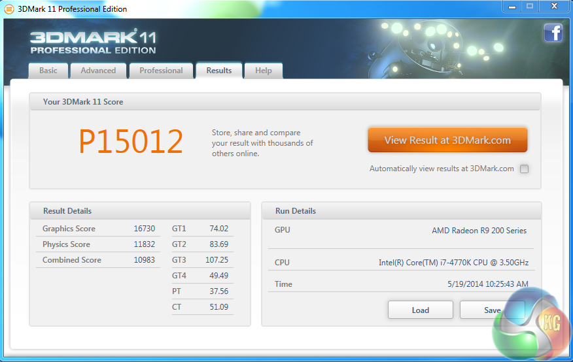Maximize the 3DMark 11 window
Screen dimensions: 573x362
530,7
